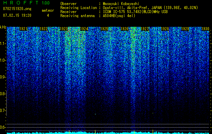The image size is (212, 134).
Task: Click the 1925 time label
Action: point(104,29)
